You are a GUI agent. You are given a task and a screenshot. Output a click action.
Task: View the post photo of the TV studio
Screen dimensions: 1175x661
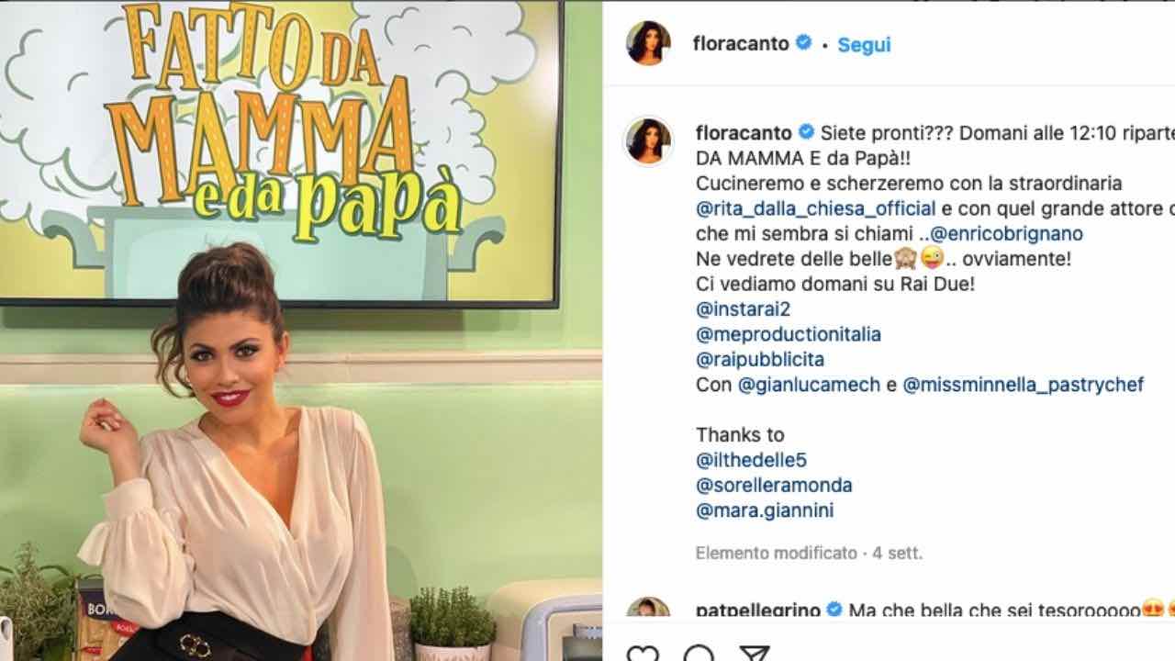pyautogui.click(x=301, y=330)
